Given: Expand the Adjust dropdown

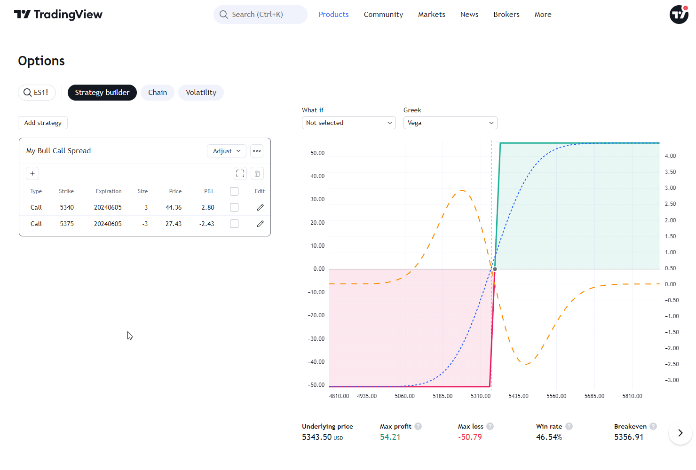Looking at the screenshot, I should point(227,151).
